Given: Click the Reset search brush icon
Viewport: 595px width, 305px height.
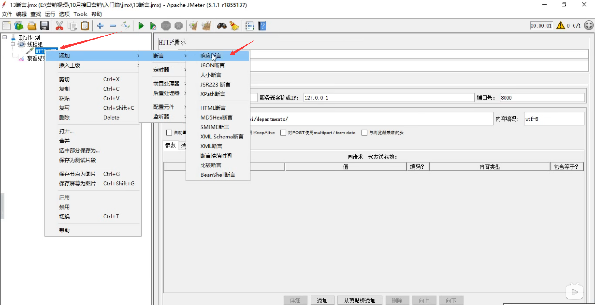Looking at the screenshot, I should [x=234, y=26].
